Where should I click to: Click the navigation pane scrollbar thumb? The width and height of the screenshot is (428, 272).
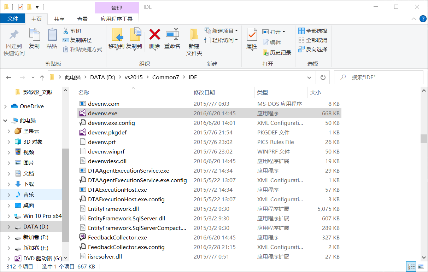[65, 195]
